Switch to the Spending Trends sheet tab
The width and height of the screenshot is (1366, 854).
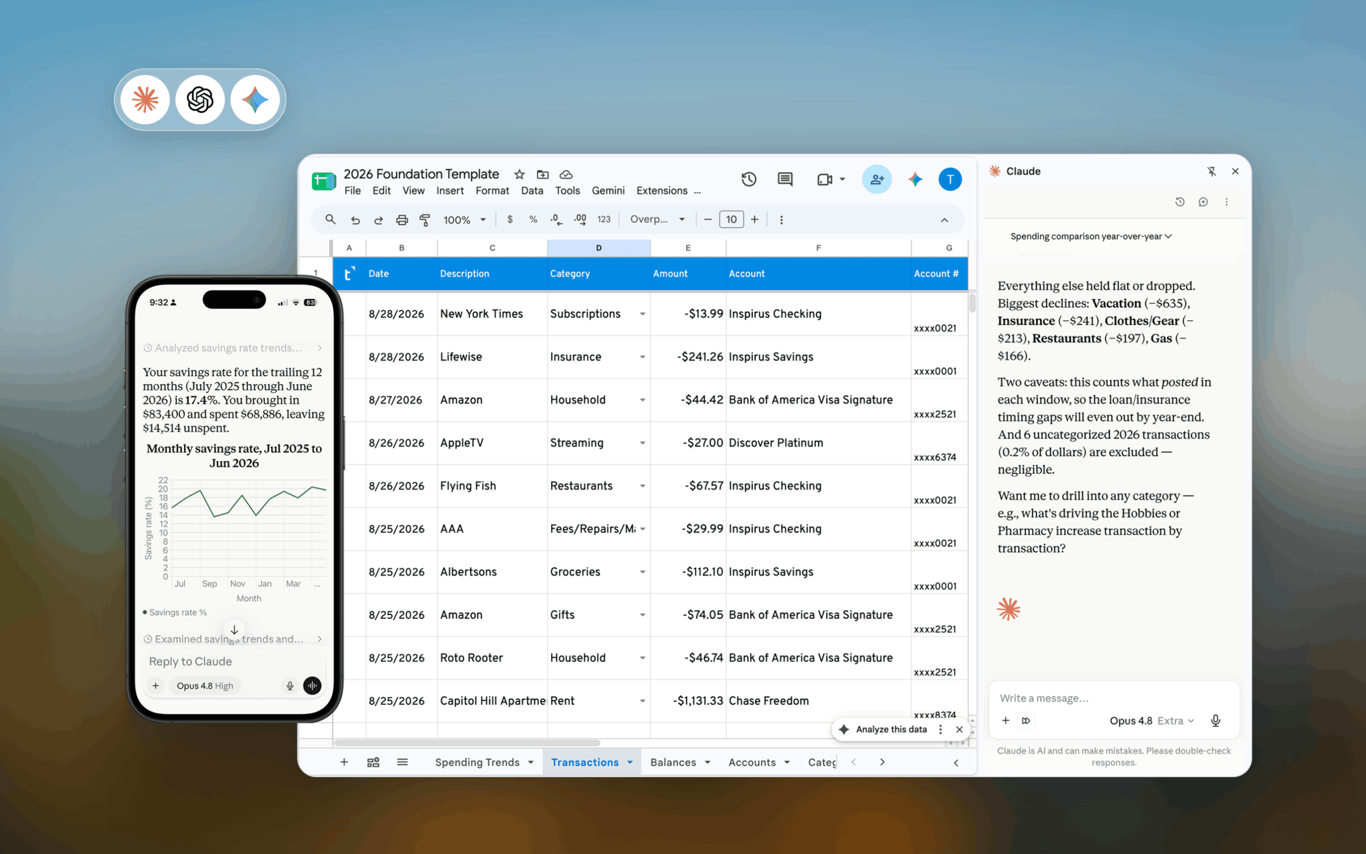tap(484, 763)
